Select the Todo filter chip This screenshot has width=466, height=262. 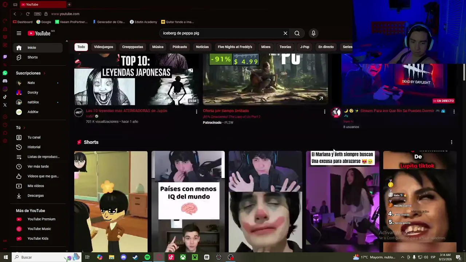(x=81, y=47)
